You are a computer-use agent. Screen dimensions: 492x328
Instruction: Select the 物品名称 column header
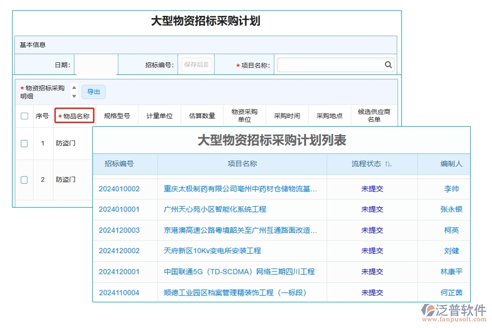coord(74,115)
